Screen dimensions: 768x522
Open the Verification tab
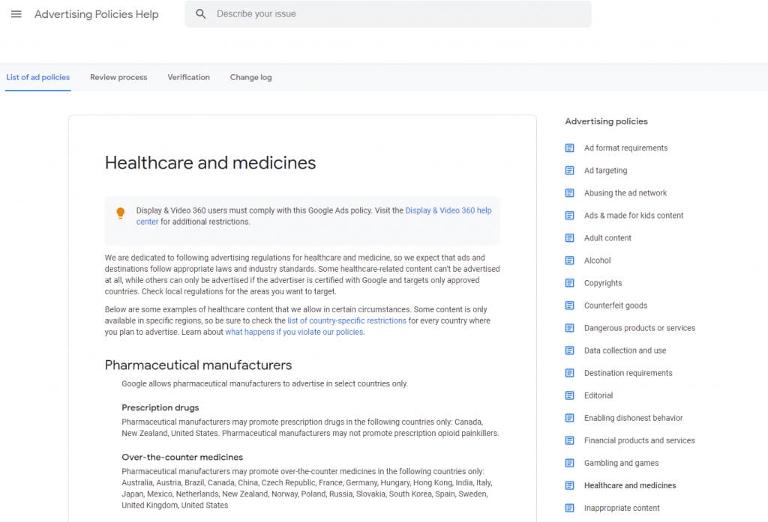(188, 77)
